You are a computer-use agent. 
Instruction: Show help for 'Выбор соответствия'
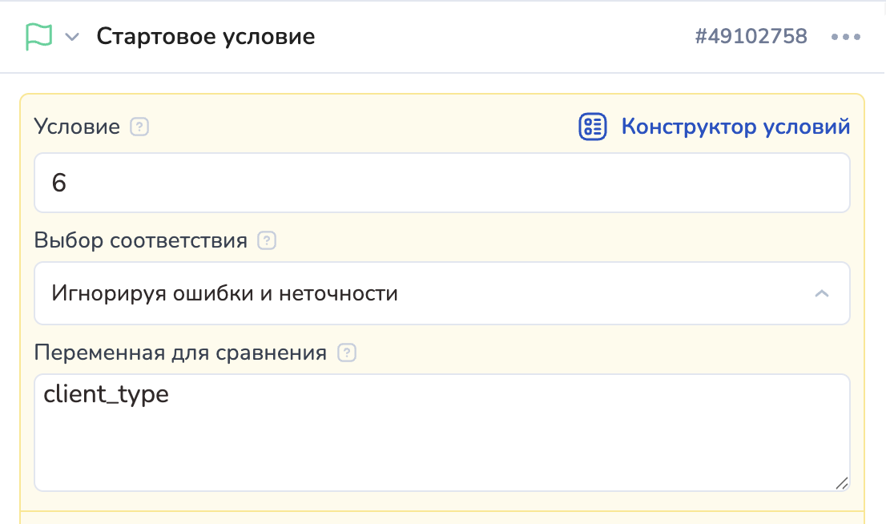pos(267,241)
